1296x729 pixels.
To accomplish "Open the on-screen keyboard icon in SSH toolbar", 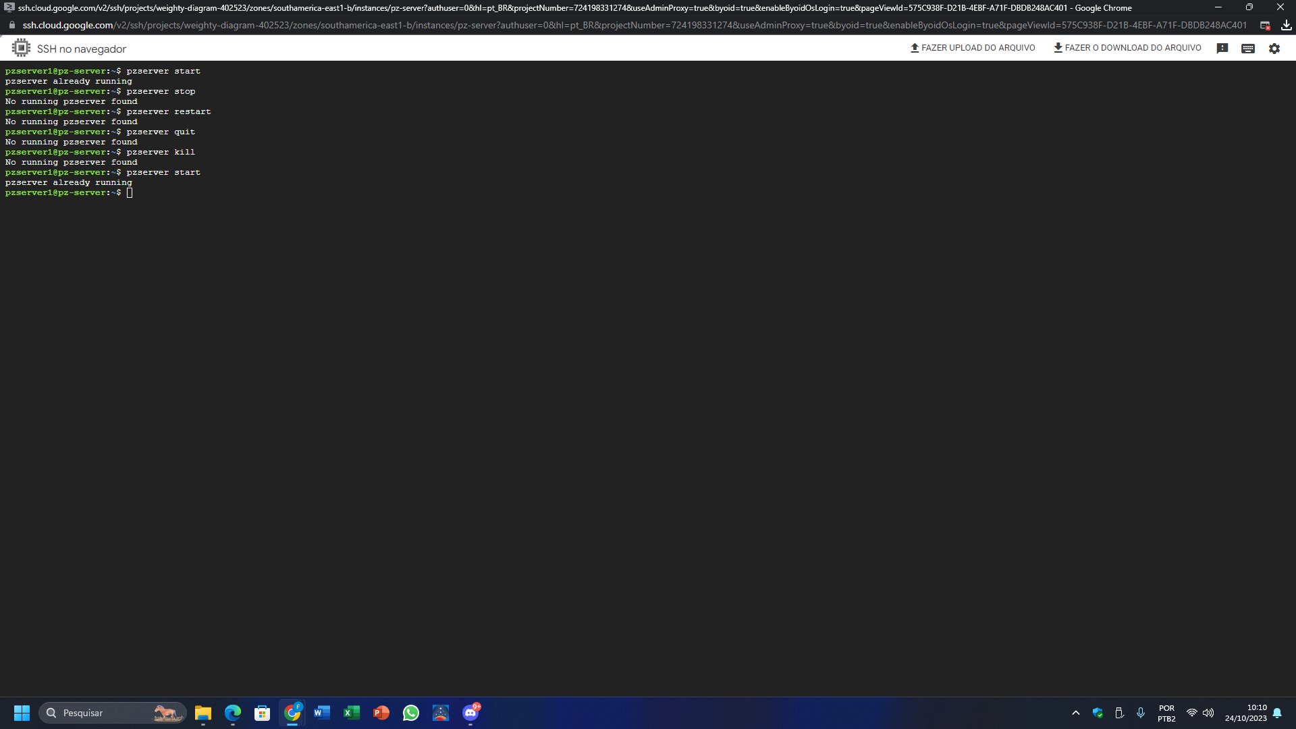I will click(1247, 48).
